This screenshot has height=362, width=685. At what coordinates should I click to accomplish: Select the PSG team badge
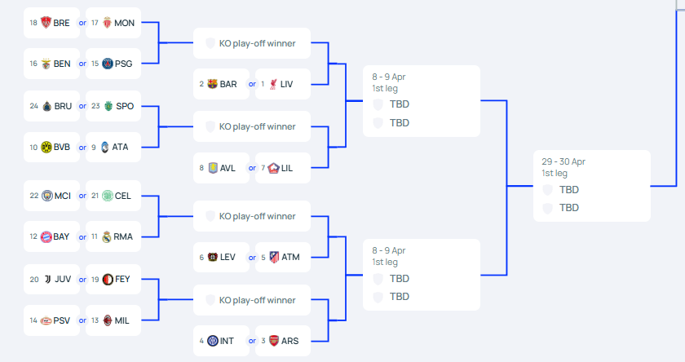click(x=108, y=64)
